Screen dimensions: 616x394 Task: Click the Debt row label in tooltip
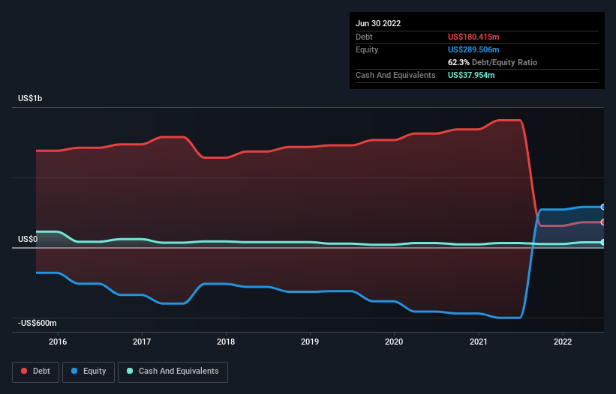364,37
